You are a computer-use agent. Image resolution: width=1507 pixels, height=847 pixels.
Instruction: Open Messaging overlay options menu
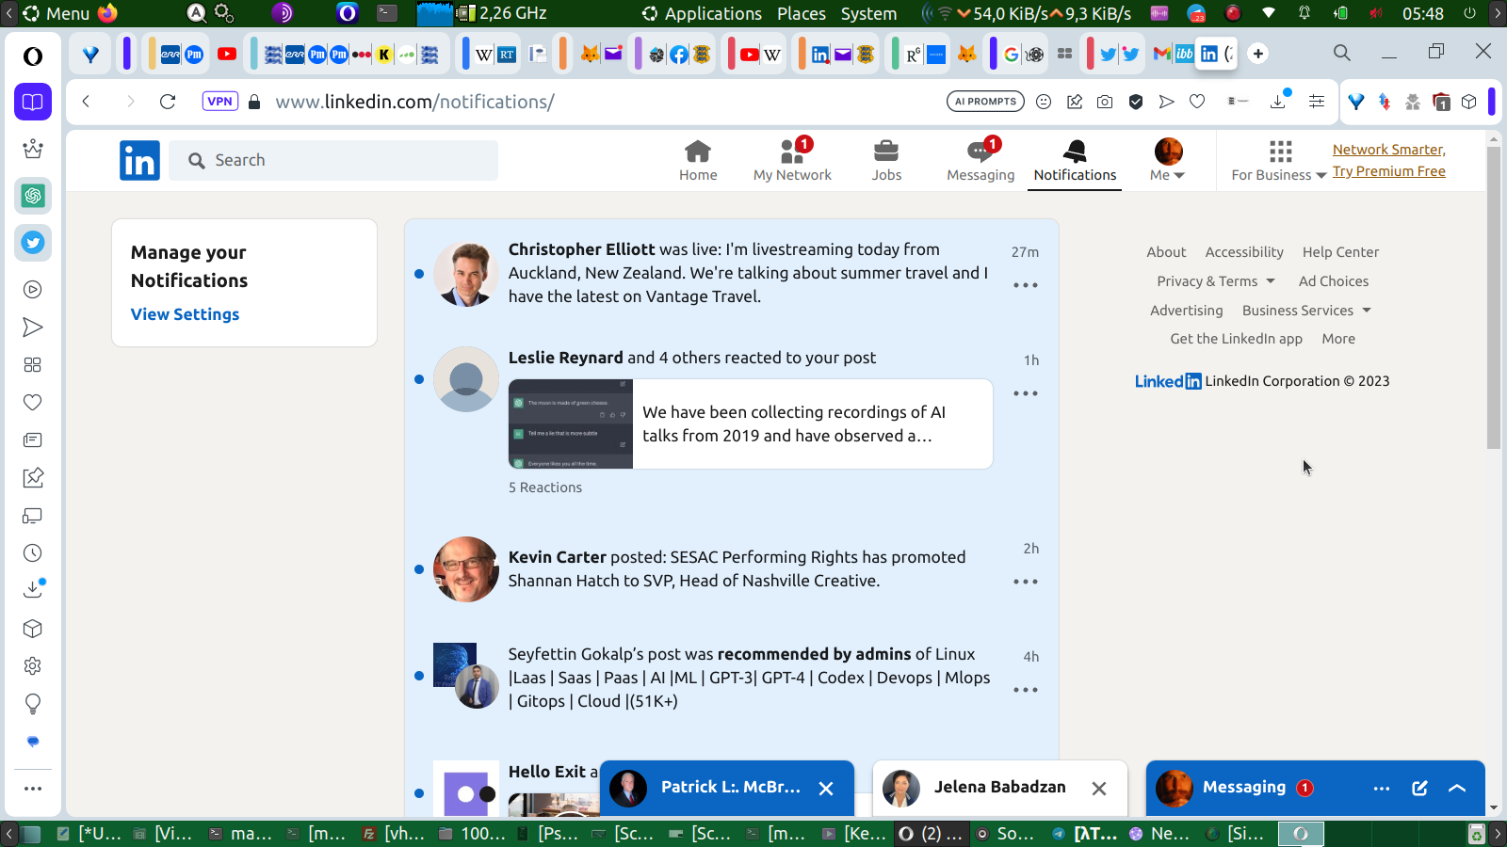tap(1382, 789)
